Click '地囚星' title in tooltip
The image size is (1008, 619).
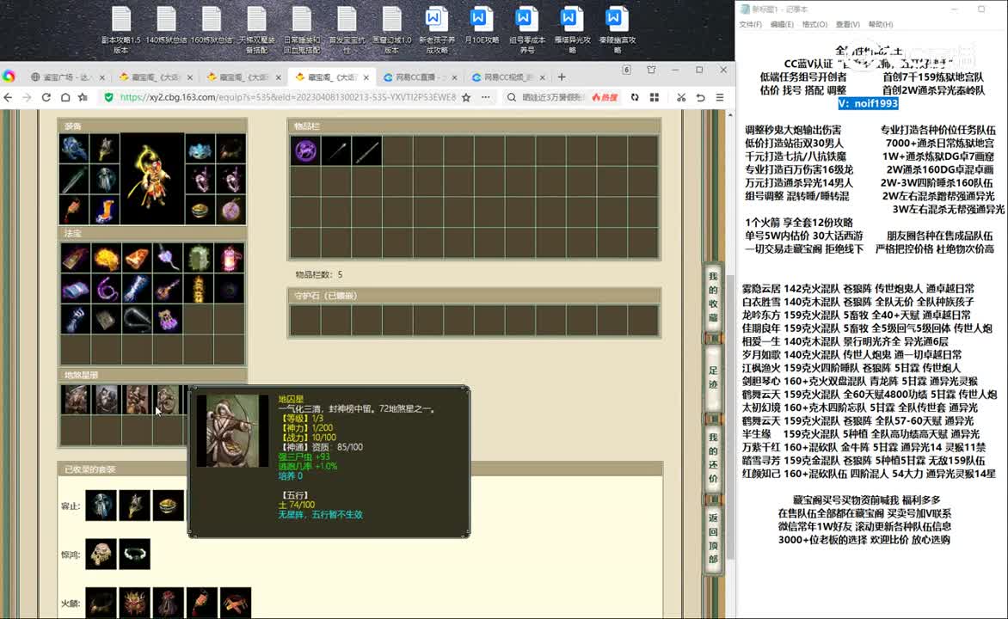(x=291, y=399)
